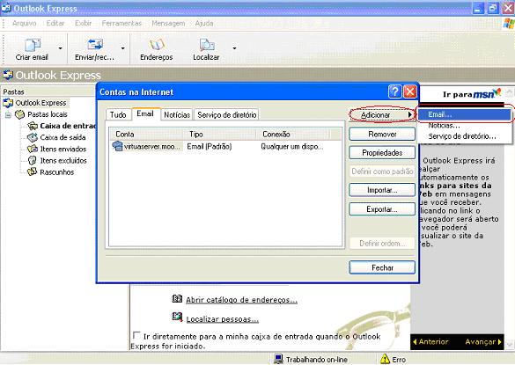Open the Itens enviados folder
The width and height of the screenshot is (515, 365).
(x=63, y=149)
